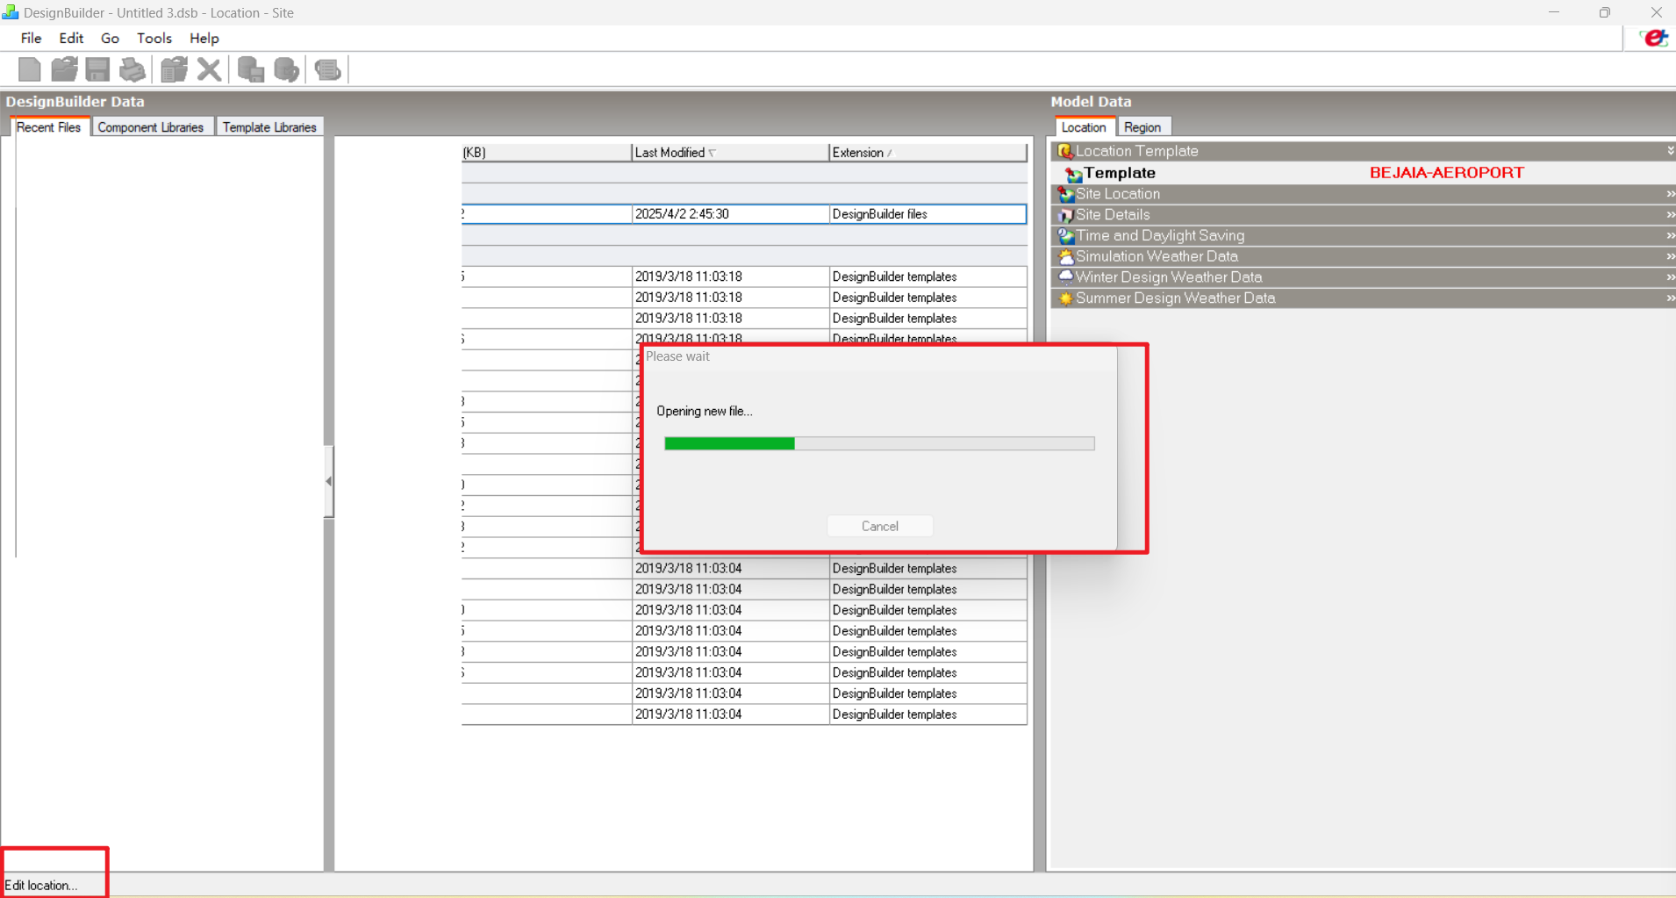
Task: Click the Simulation Weather Data sun-cloud icon
Action: click(x=1065, y=256)
